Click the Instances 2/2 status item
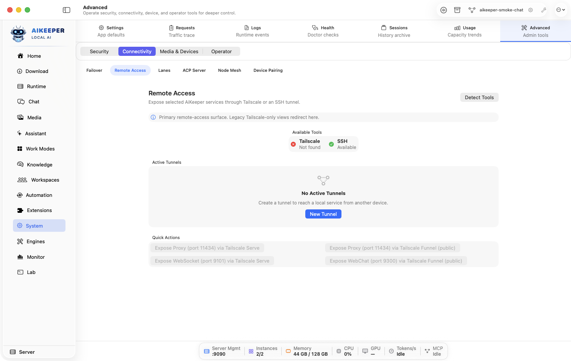The image size is (571, 361). [x=263, y=351]
